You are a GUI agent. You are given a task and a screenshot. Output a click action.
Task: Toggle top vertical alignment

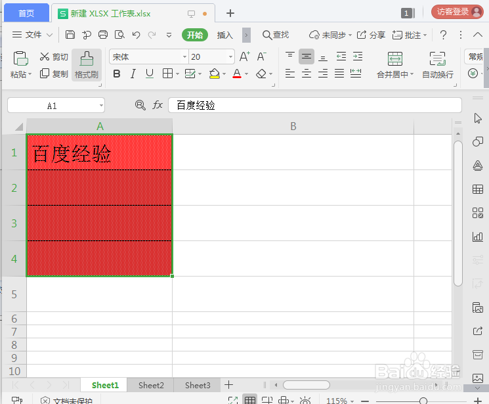(290, 56)
